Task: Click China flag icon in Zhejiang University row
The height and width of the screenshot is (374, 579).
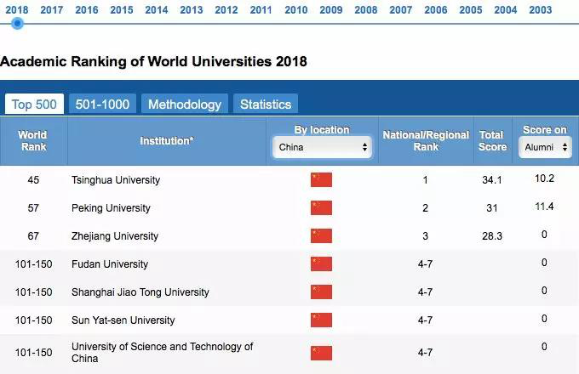Action: 321,235
